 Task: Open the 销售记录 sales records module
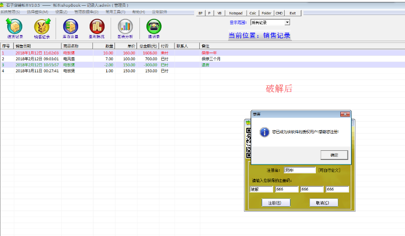click(42, 29)
